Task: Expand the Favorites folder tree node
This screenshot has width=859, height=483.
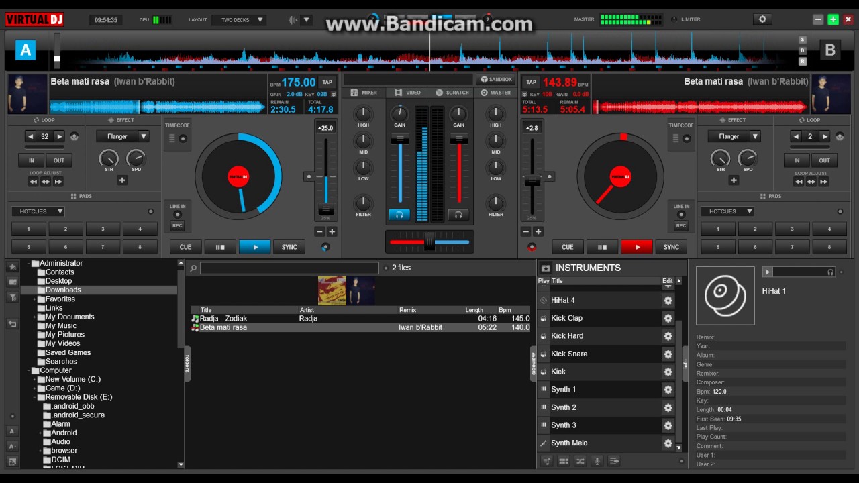Action: (35, 299)
